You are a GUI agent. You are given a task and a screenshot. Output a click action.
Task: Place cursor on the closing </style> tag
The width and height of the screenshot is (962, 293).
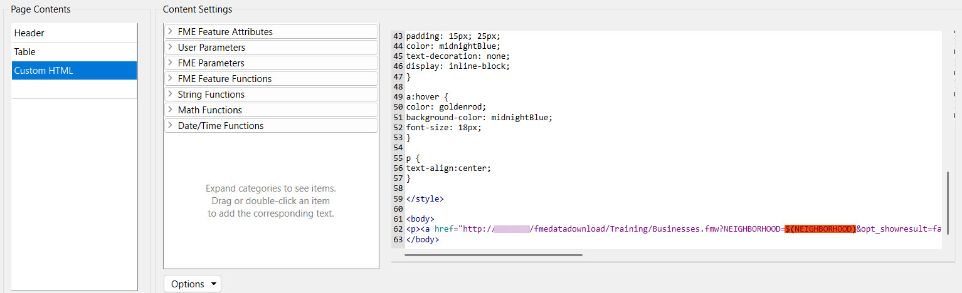coord(425,198)
